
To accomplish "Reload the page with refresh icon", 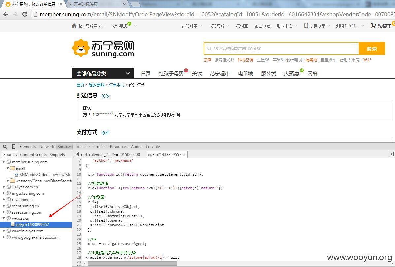I will [25, 14].
